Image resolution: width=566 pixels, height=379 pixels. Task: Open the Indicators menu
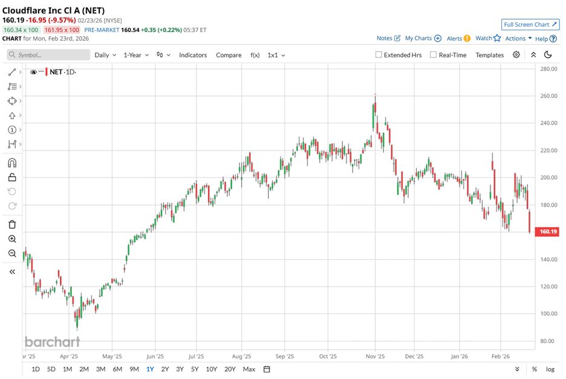click(193, 55)
